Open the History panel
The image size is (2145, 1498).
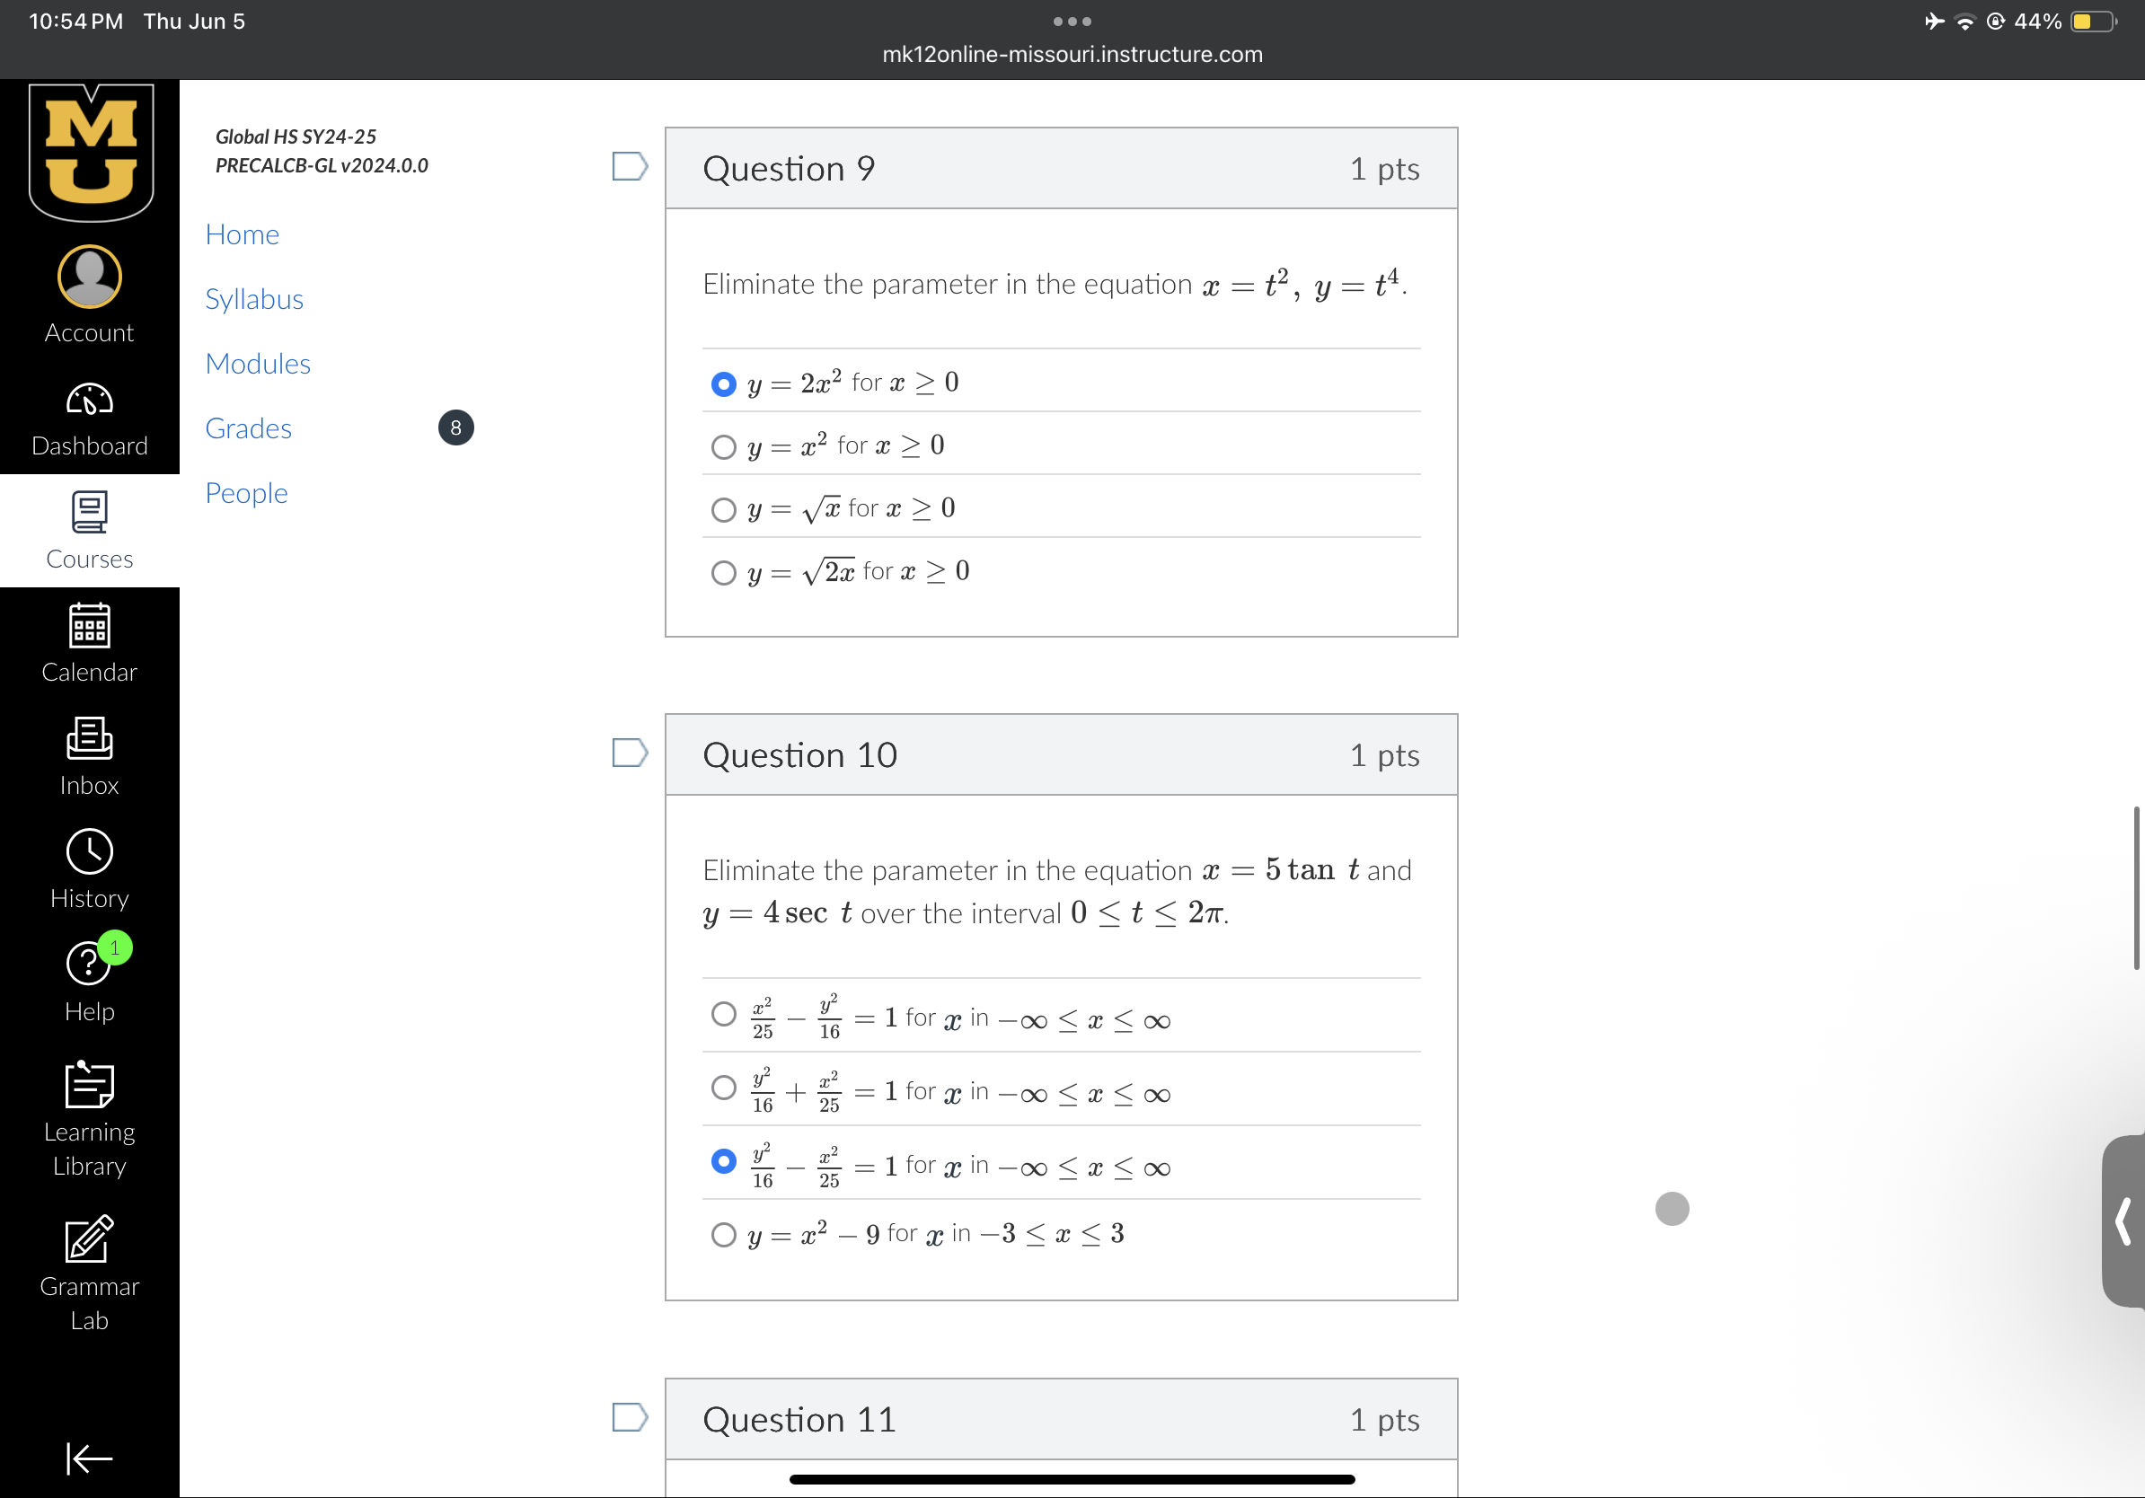(x=89, y=868)
